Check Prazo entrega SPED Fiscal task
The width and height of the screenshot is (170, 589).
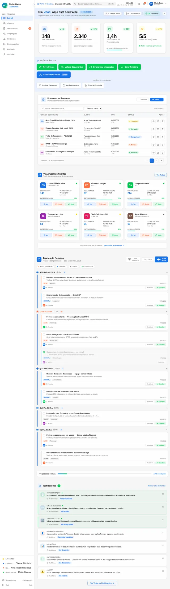click(44, 334)
